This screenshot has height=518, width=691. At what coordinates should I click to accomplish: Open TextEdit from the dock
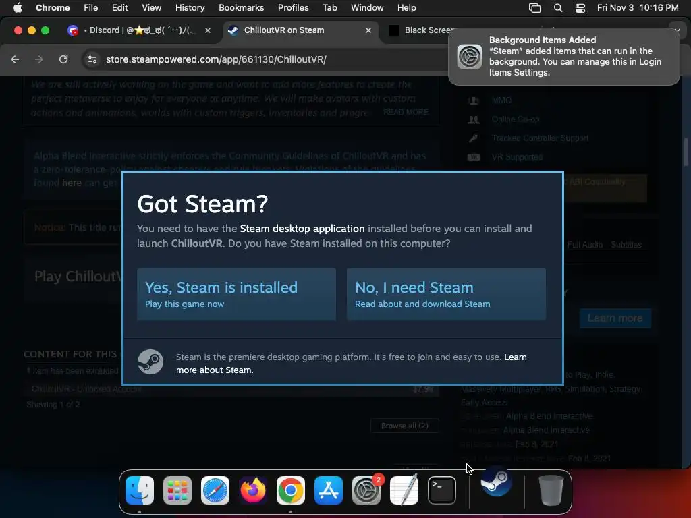click(404, 490)
